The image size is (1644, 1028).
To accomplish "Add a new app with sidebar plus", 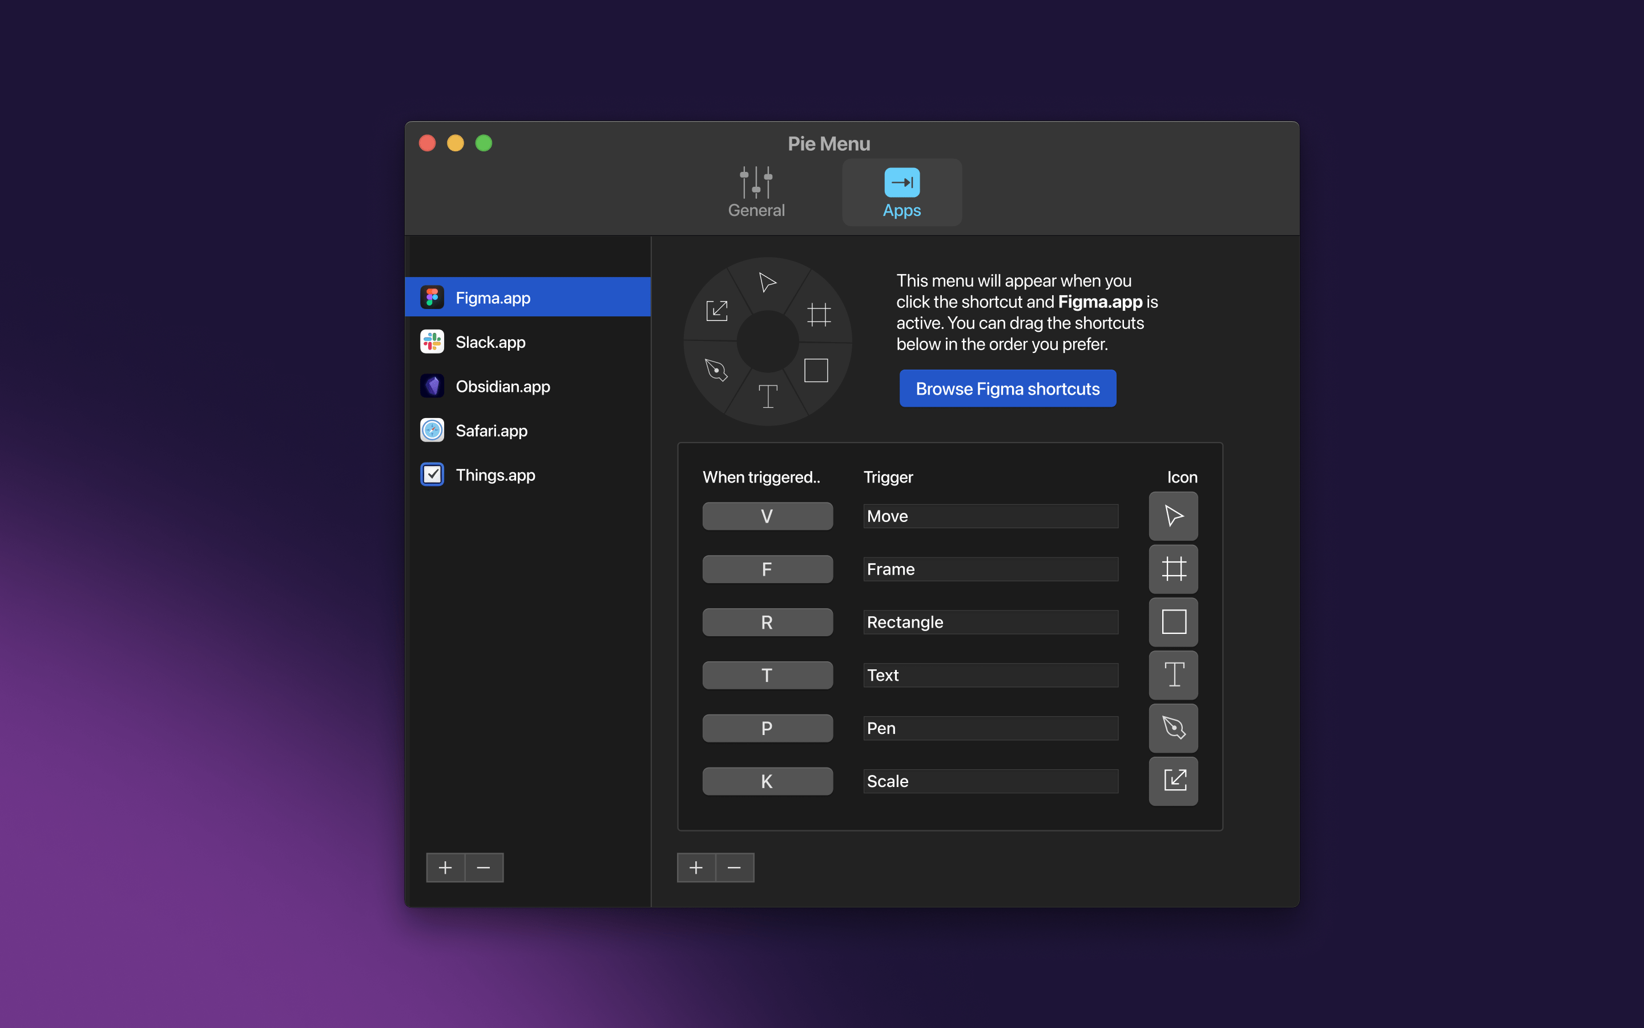I will [x=445, y=868].
